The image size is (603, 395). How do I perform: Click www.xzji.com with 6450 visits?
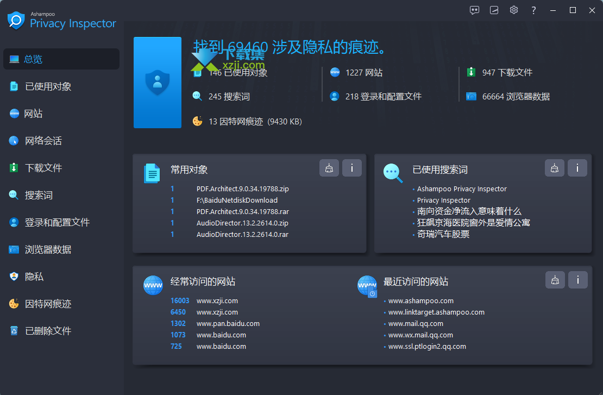click(217, 312)
